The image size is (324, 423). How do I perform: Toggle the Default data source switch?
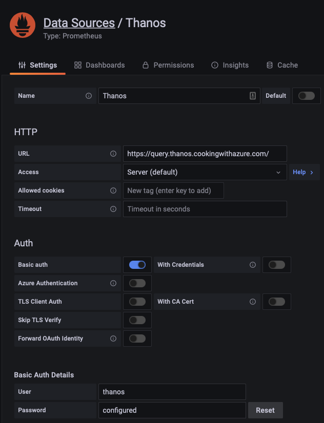pyautogui.click(x=307, y=96)
